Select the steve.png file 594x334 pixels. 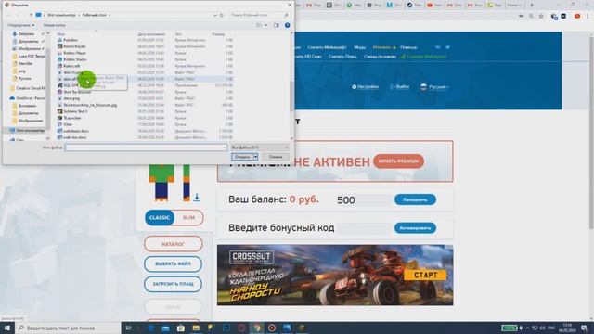[71, 98]
